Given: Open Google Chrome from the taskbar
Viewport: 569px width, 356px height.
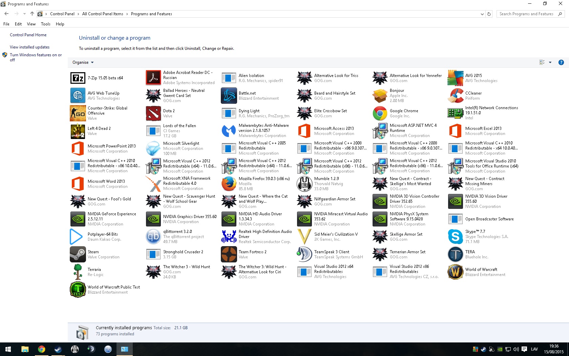Looking at the screenshot, I should [x=41, y=349].
